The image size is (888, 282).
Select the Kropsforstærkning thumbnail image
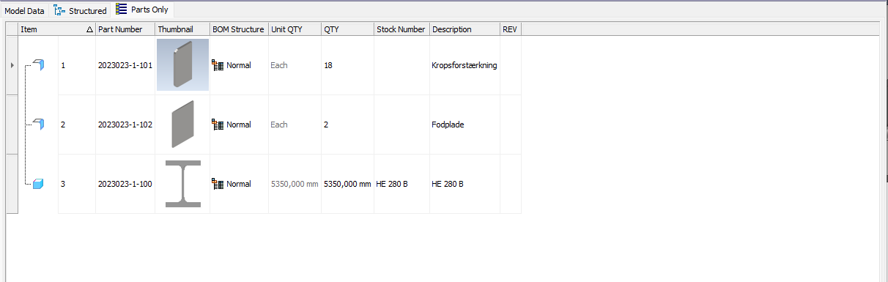click(x=182, y=65)
